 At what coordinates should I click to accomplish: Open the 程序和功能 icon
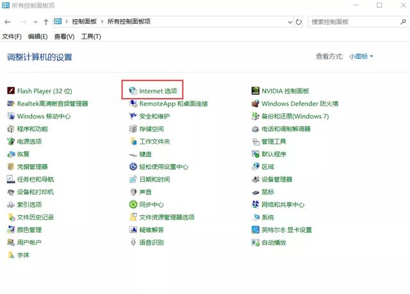(11, 129)
